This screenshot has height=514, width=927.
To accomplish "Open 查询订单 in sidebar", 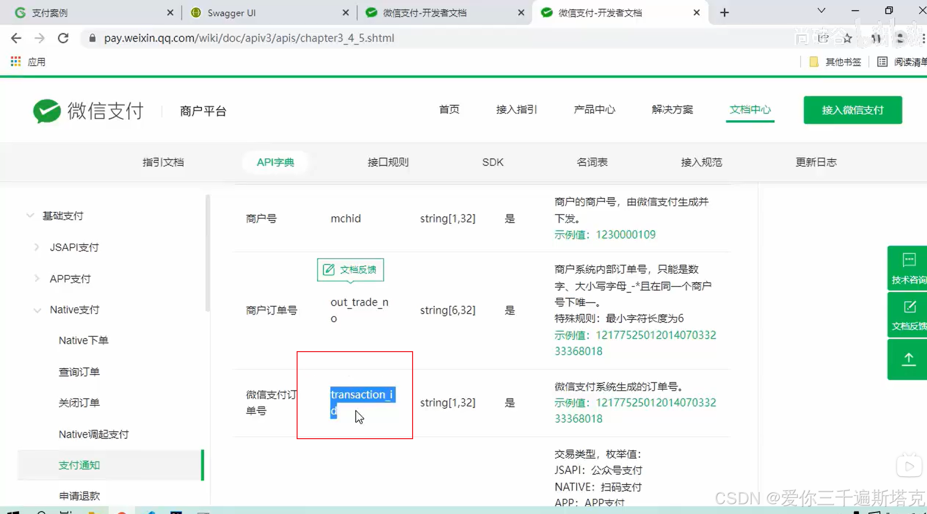I will tap(79, 372).
